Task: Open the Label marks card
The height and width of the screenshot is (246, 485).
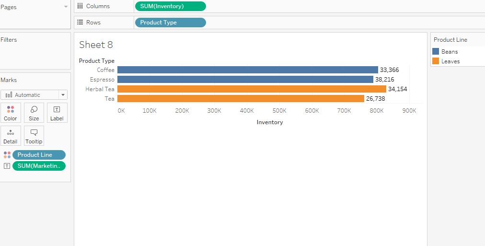Action: [x=57, y=113]
